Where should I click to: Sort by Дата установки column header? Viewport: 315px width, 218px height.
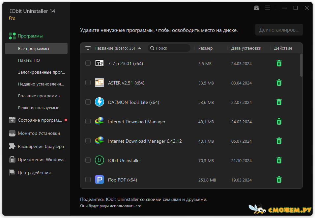(246, 48)
